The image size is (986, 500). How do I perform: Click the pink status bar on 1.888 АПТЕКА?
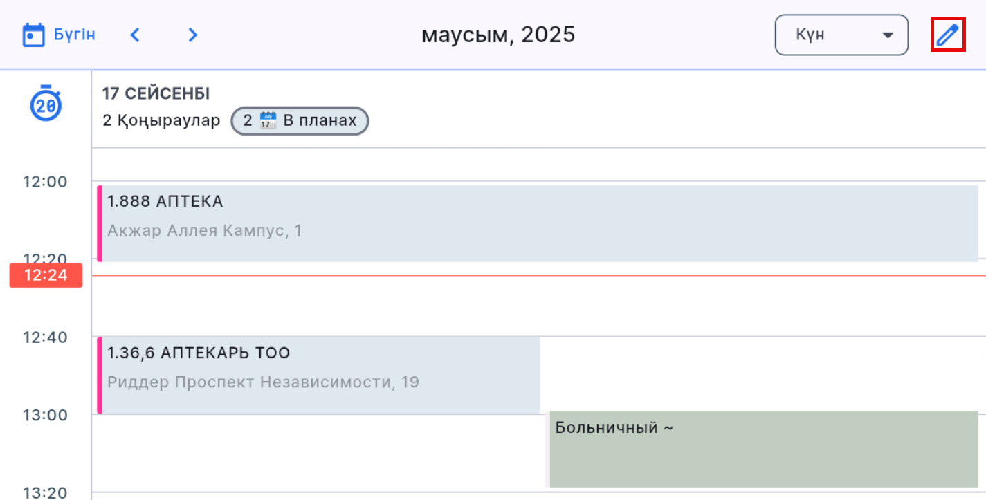click(100, 223)
